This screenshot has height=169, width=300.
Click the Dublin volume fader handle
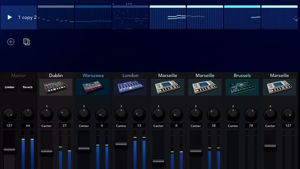click(x=46, y=151)
